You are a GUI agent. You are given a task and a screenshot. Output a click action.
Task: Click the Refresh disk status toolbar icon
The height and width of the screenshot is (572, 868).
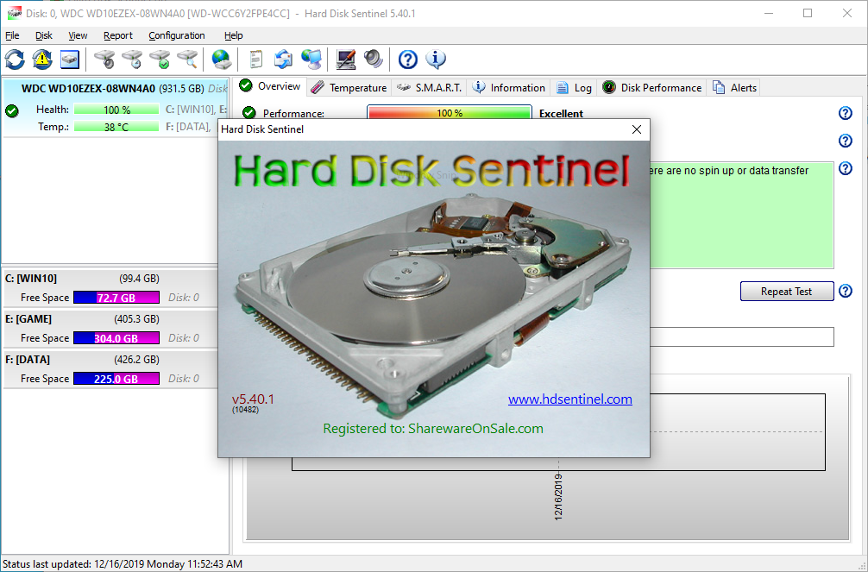click(15, 60)
